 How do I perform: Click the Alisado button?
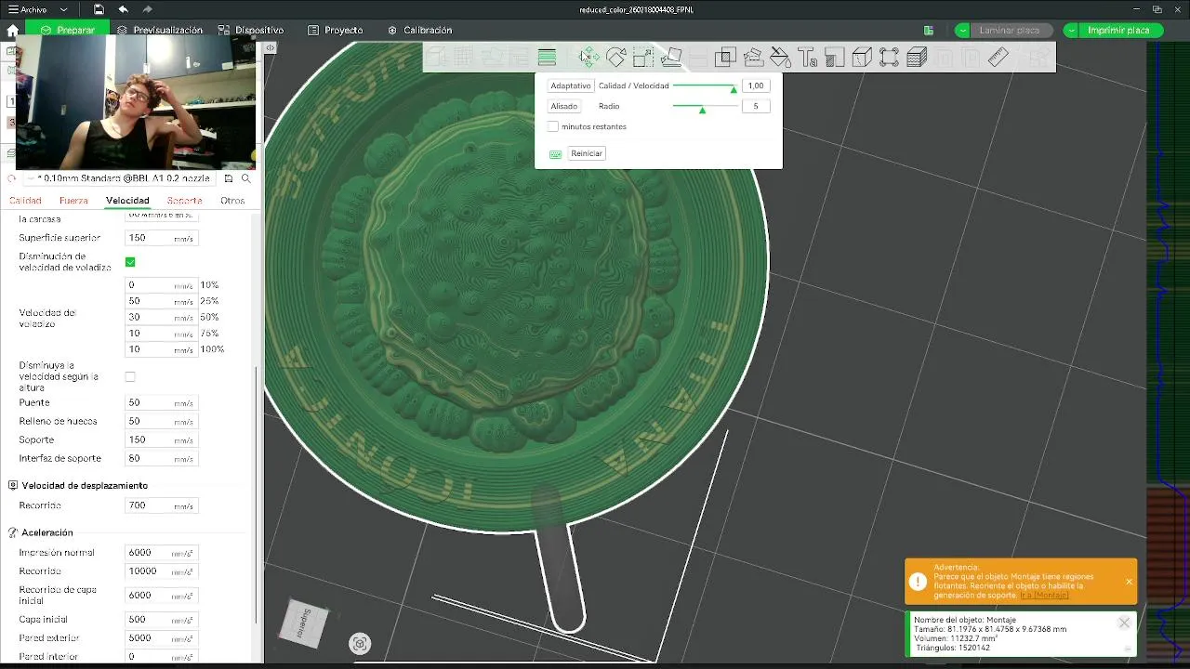point(564,107)
